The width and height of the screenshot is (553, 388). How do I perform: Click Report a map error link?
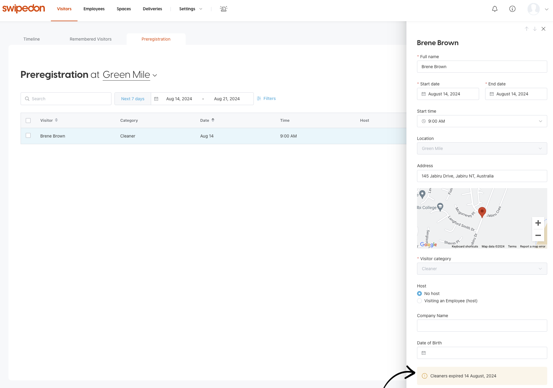point(532,246)
